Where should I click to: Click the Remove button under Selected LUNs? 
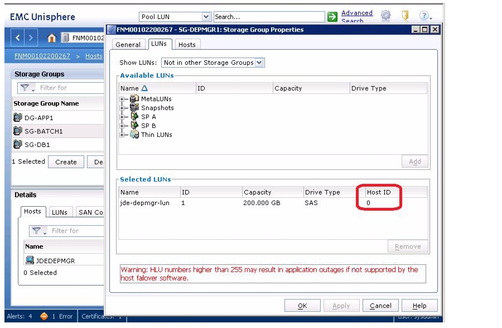tap(408, 246)
